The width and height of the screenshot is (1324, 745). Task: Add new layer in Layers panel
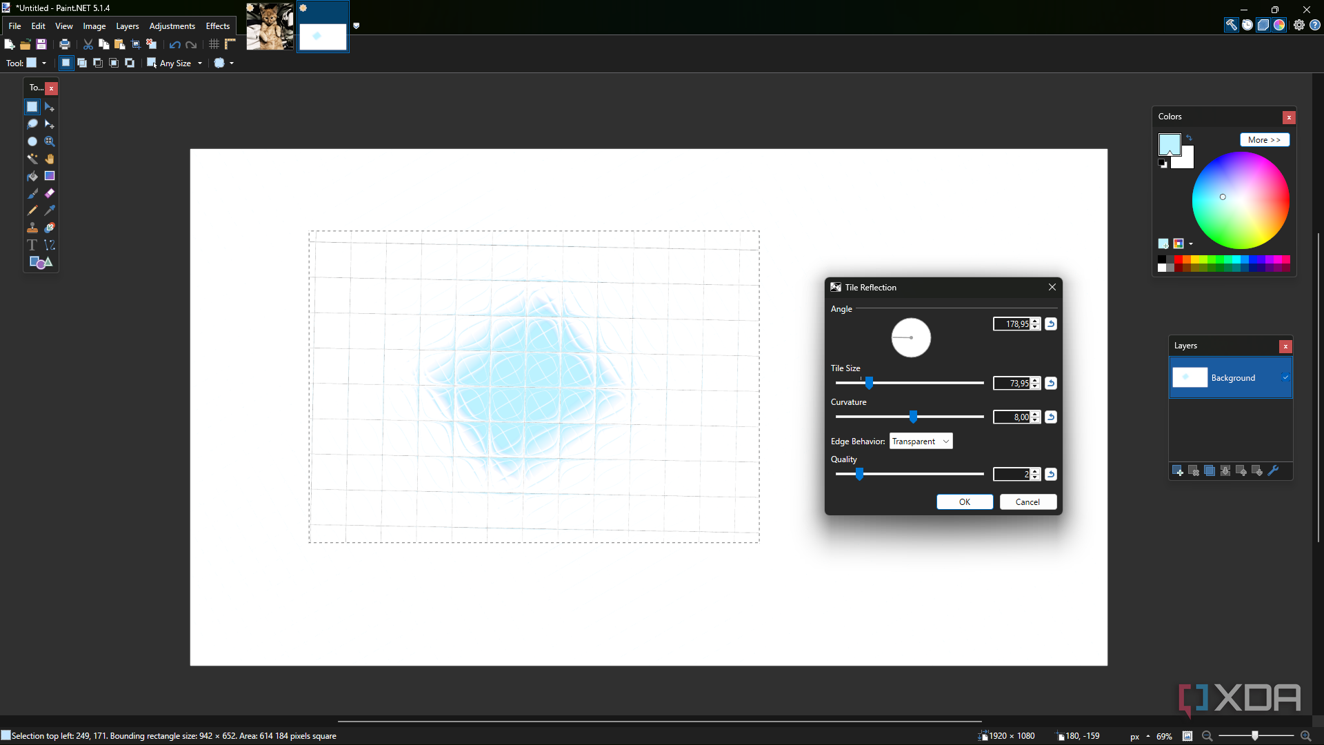1178,470
